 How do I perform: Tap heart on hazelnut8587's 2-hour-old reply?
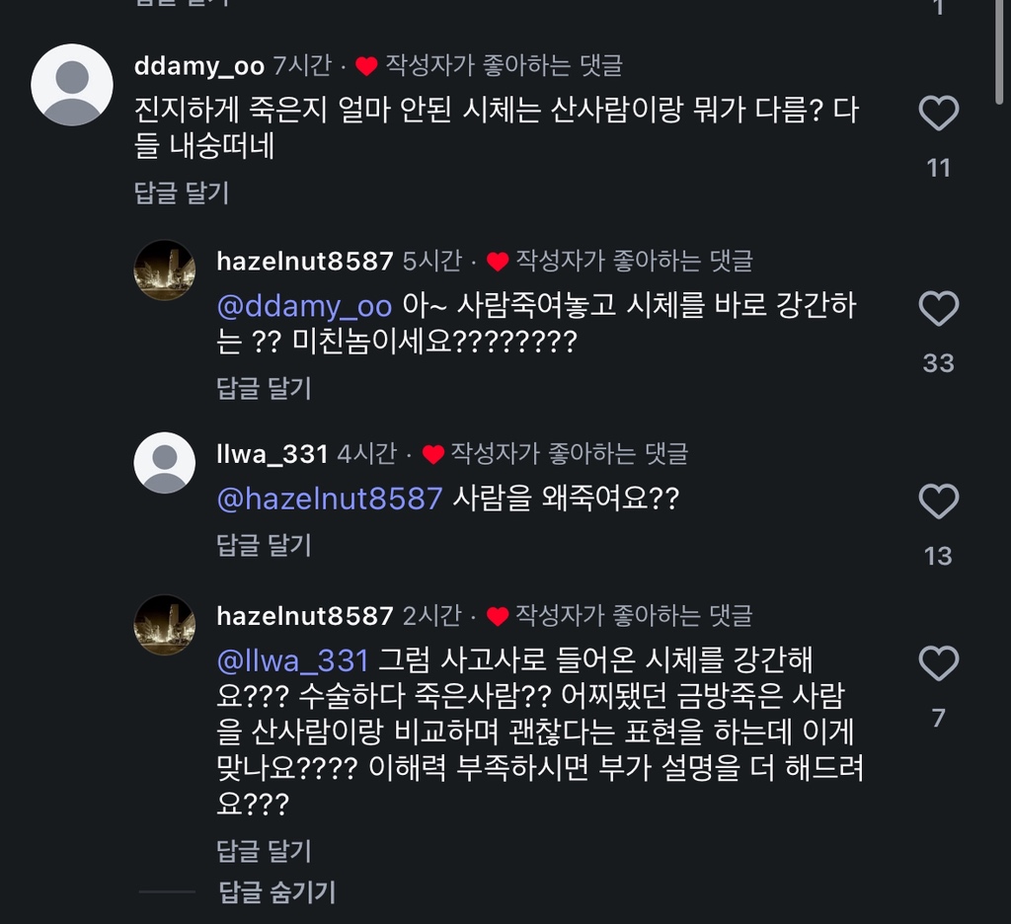pos(938,663)
